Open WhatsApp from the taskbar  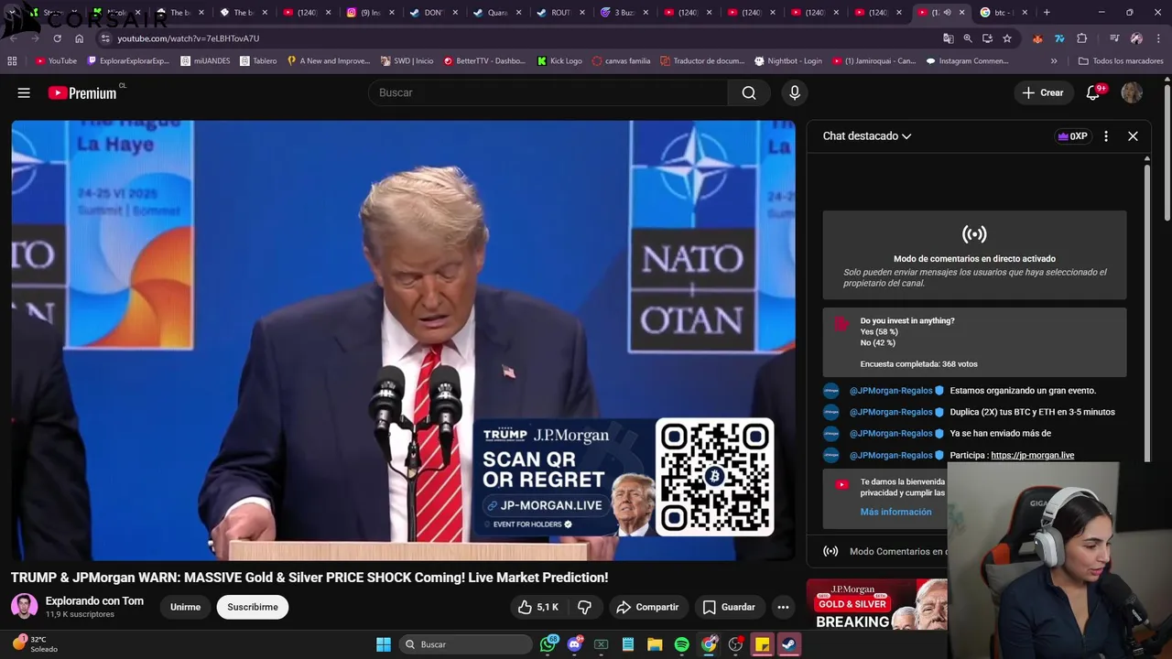[548, 644]
